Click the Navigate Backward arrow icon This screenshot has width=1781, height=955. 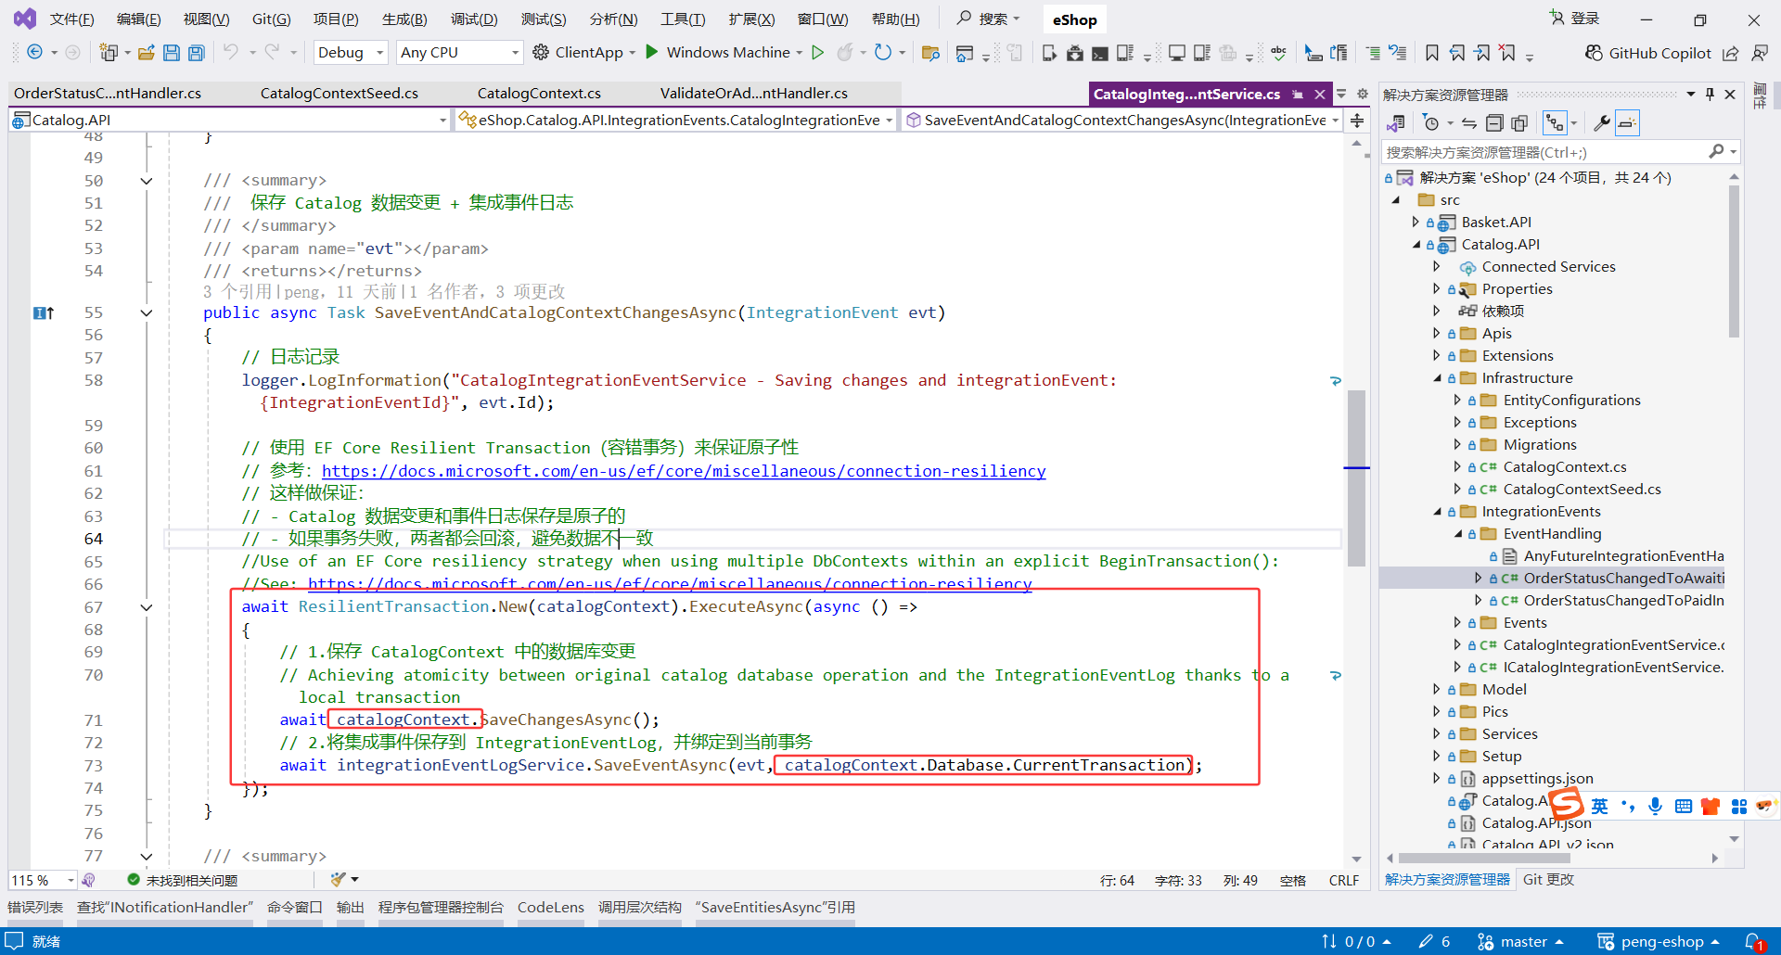tap(34, 52)
